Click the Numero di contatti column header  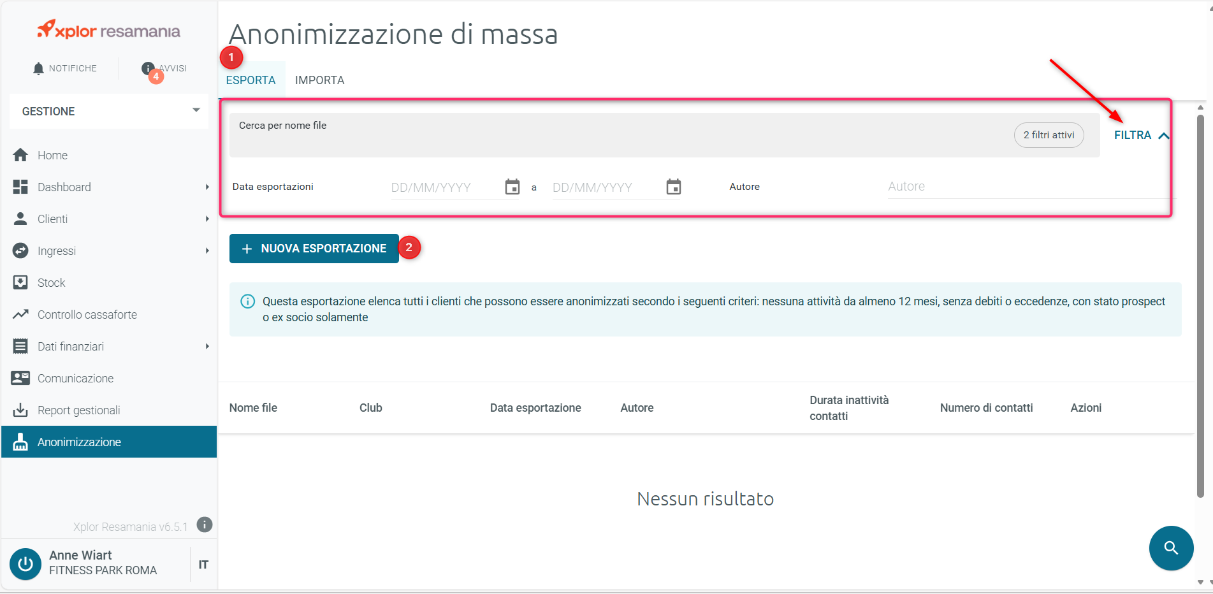[986, 408]
